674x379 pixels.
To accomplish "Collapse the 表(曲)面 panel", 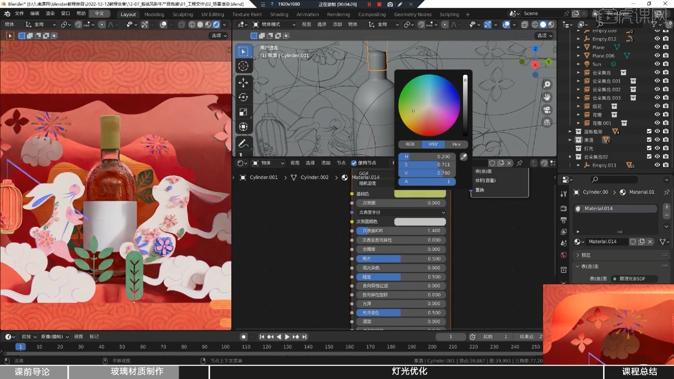I will [577, 266].
